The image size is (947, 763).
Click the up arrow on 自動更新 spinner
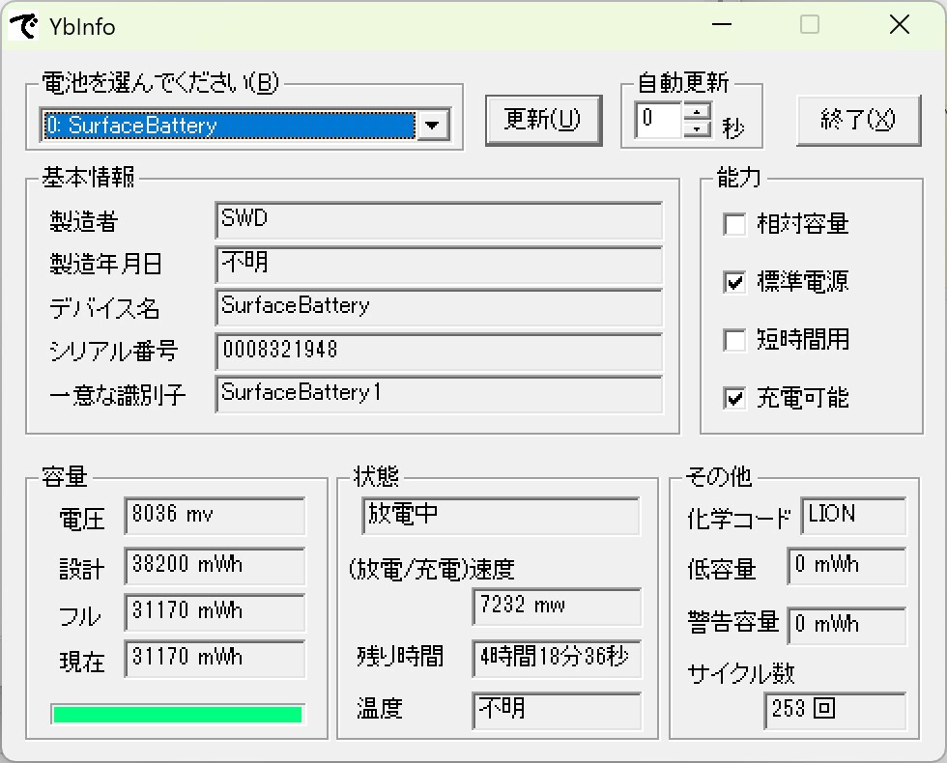(x=697, y=115)
